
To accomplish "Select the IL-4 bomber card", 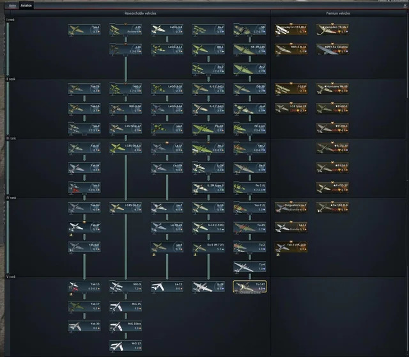I will pos(250,109).
